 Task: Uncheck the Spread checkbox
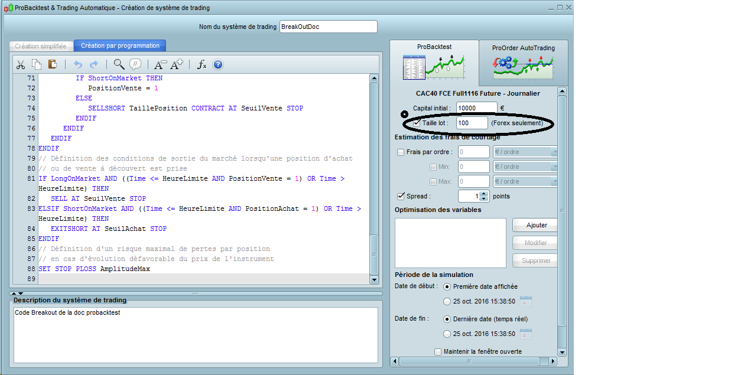[401, 196]
